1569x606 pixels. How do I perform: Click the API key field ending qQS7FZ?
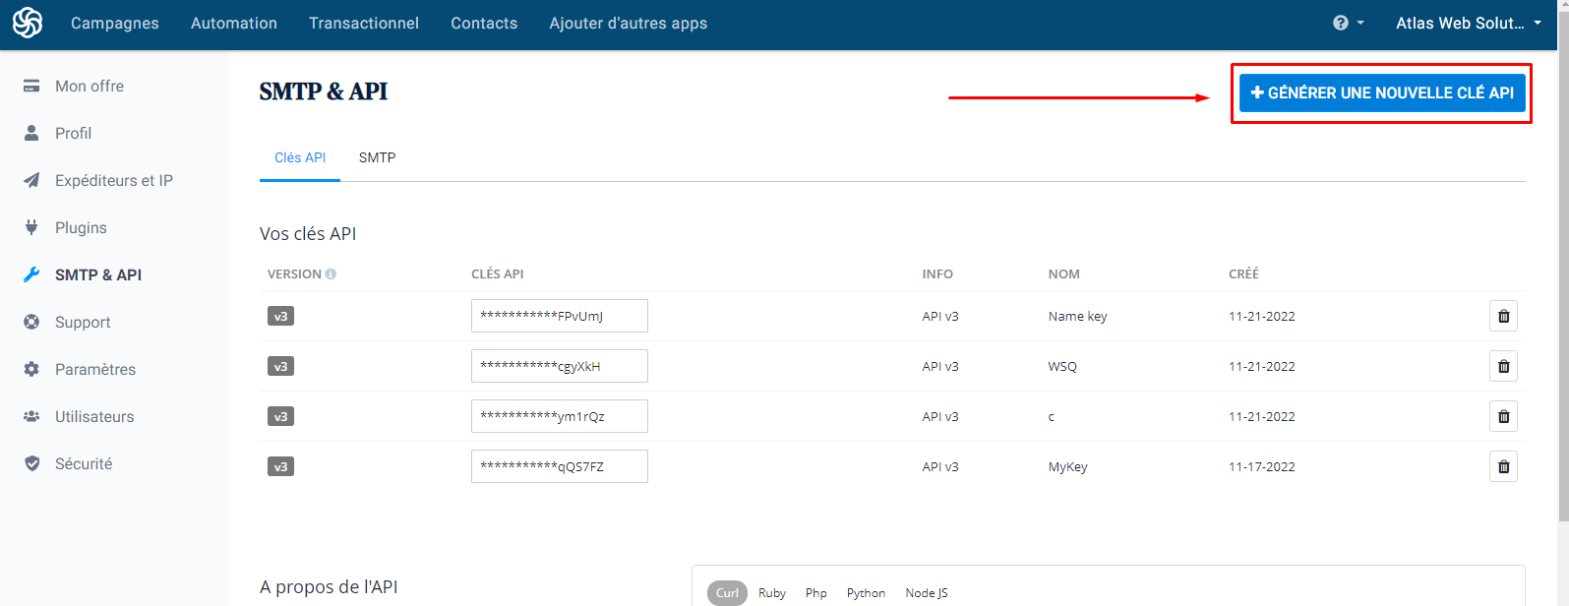[x=560, y=466]
